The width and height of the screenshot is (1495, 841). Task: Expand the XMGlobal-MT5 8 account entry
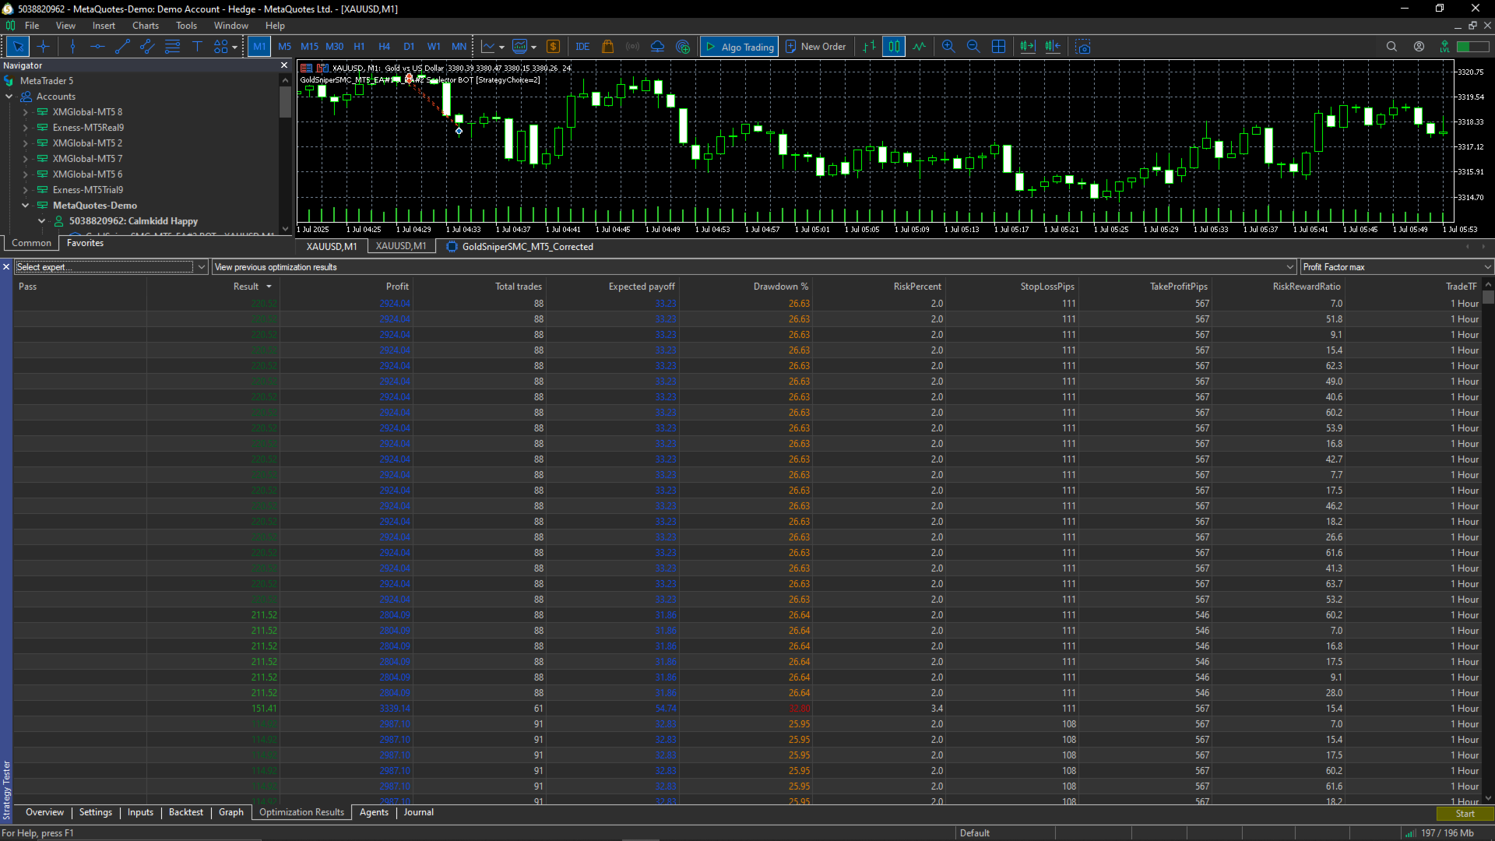click(x=24, y=111)
